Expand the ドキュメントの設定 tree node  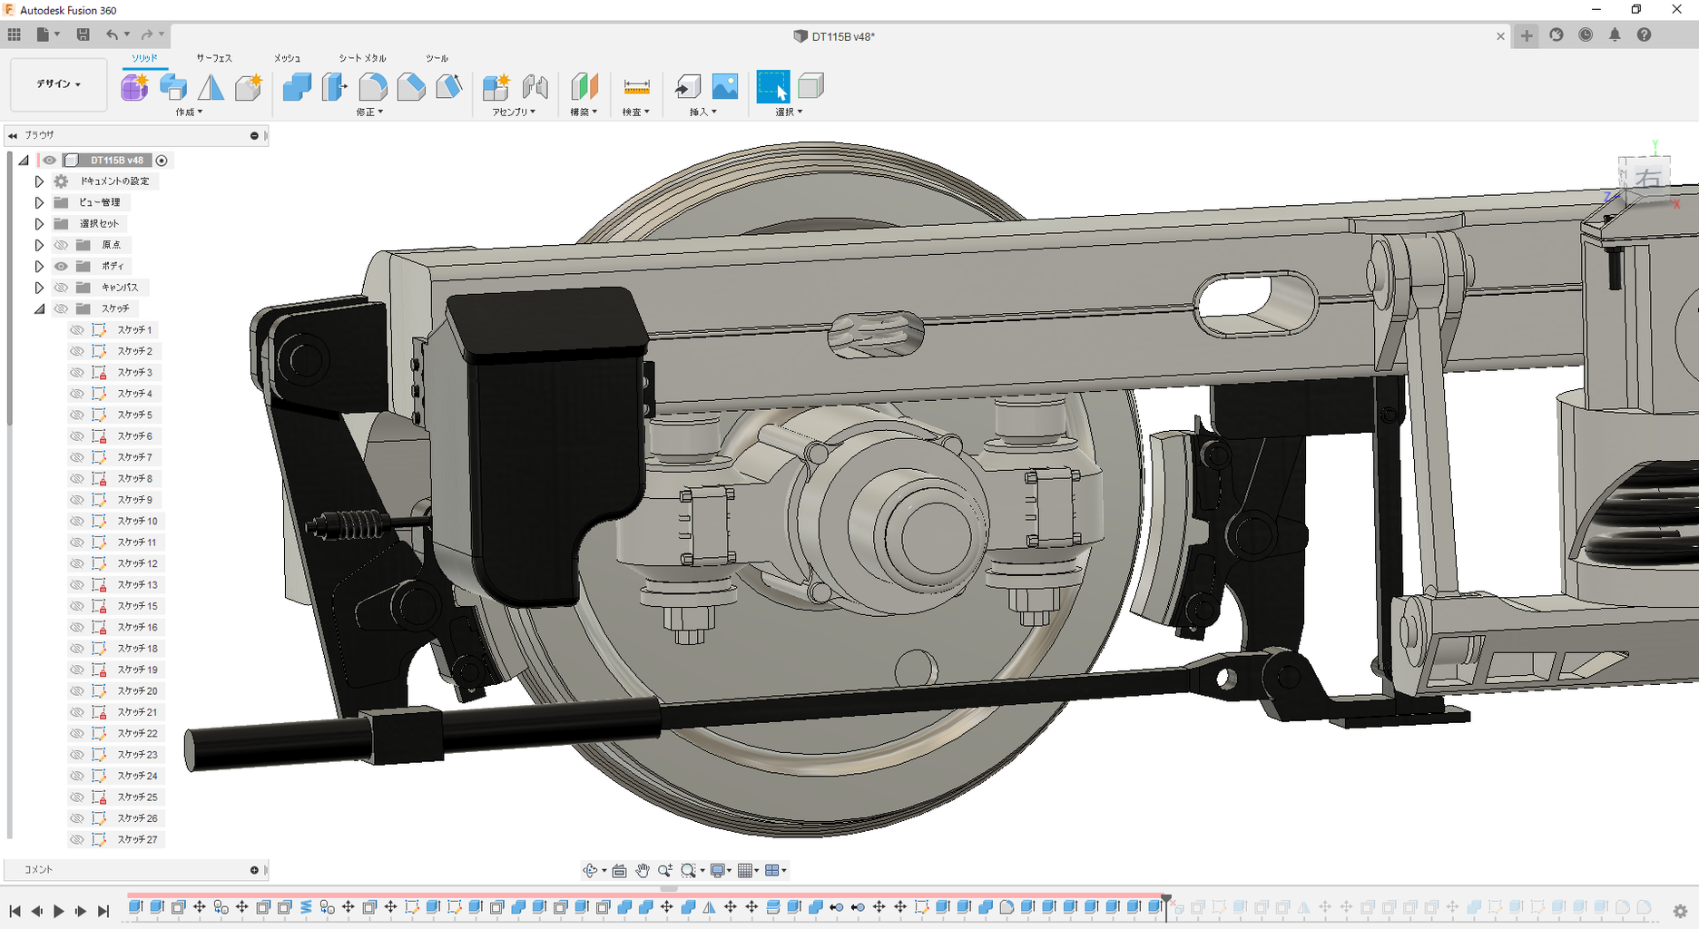click(39, 181)
